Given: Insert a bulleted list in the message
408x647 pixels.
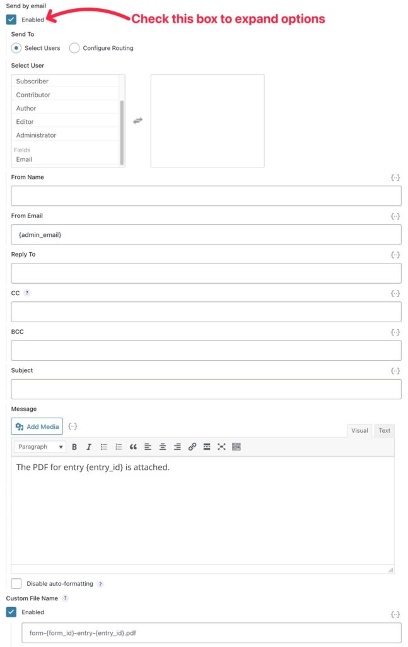Looking at the screenshot, I should point(104,447).
